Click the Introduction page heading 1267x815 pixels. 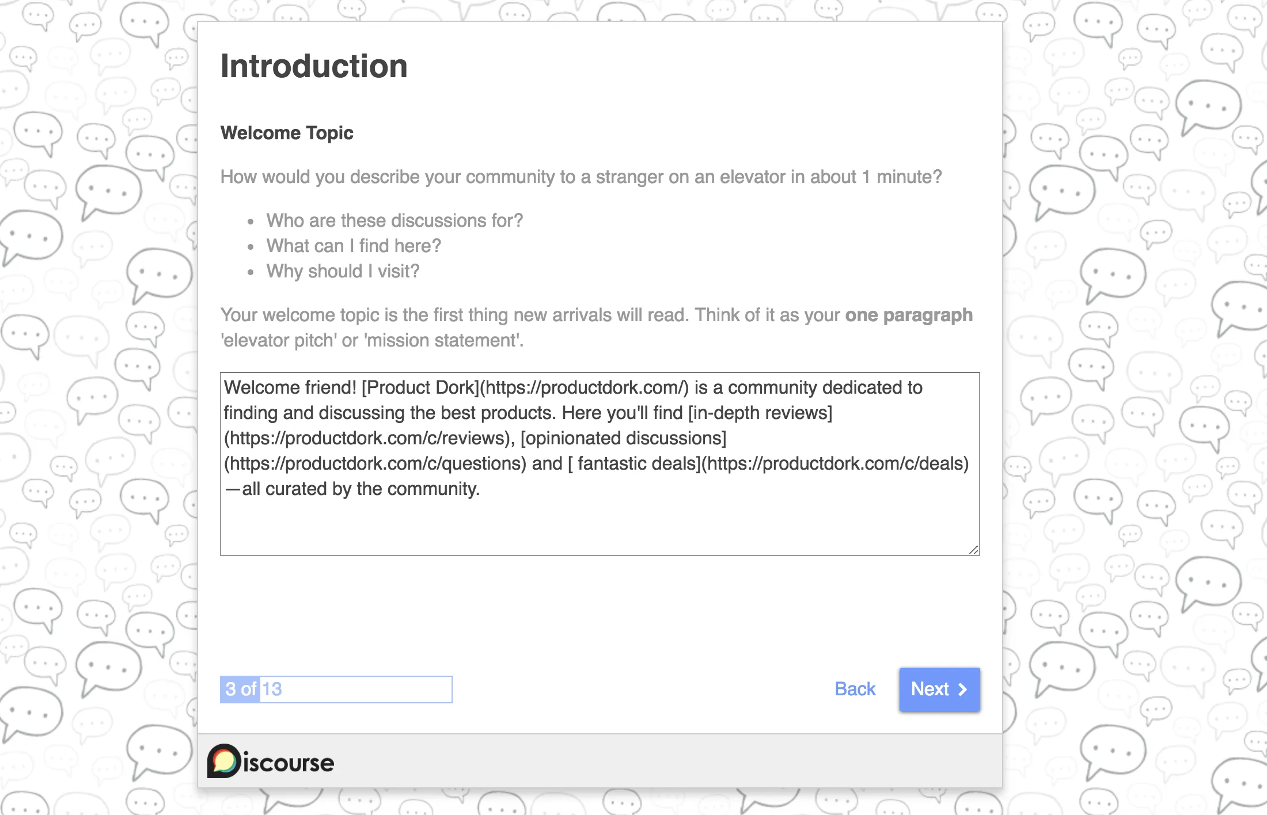[x=314, y=65]
